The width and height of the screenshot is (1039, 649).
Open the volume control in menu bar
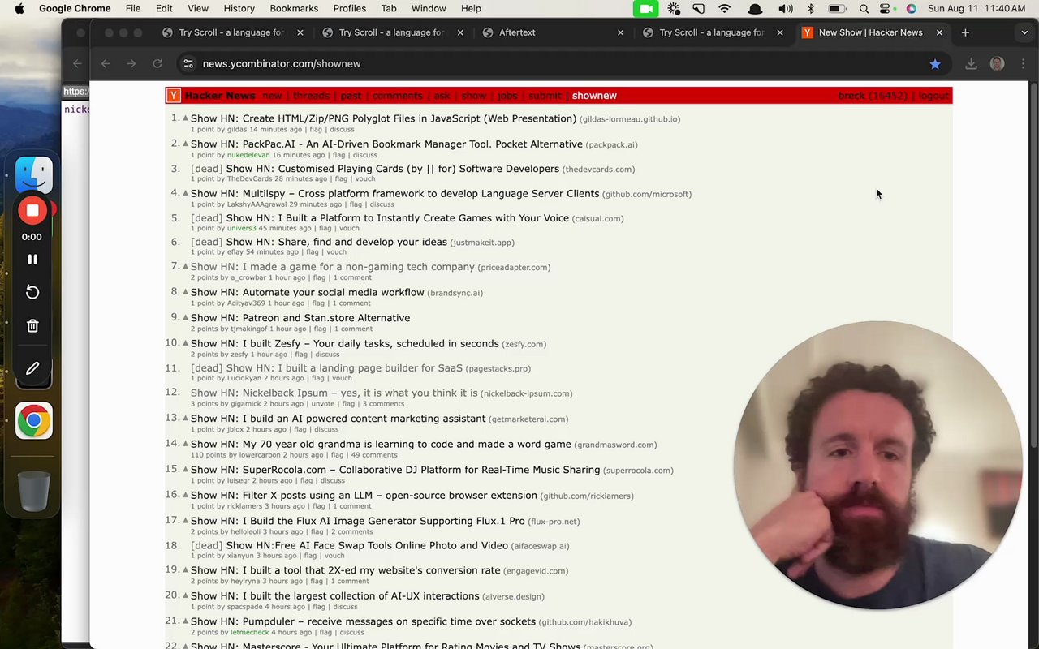coord(785,8)
